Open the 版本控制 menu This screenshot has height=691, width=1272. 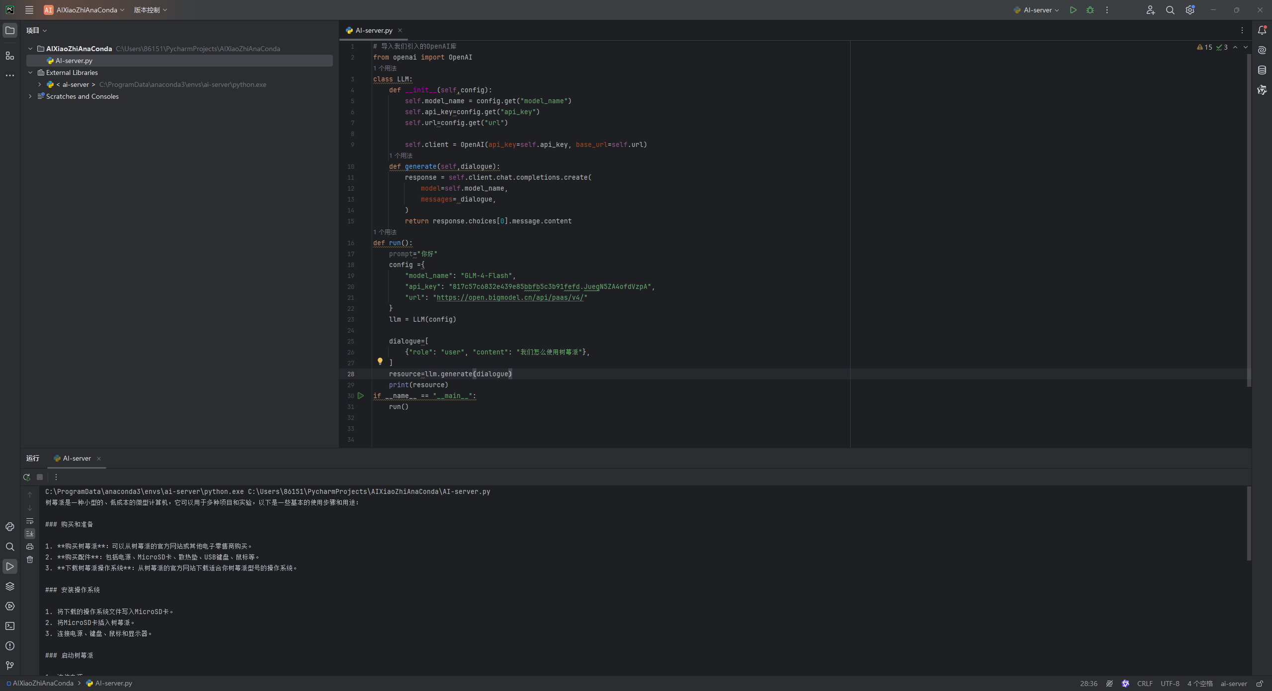150,10
